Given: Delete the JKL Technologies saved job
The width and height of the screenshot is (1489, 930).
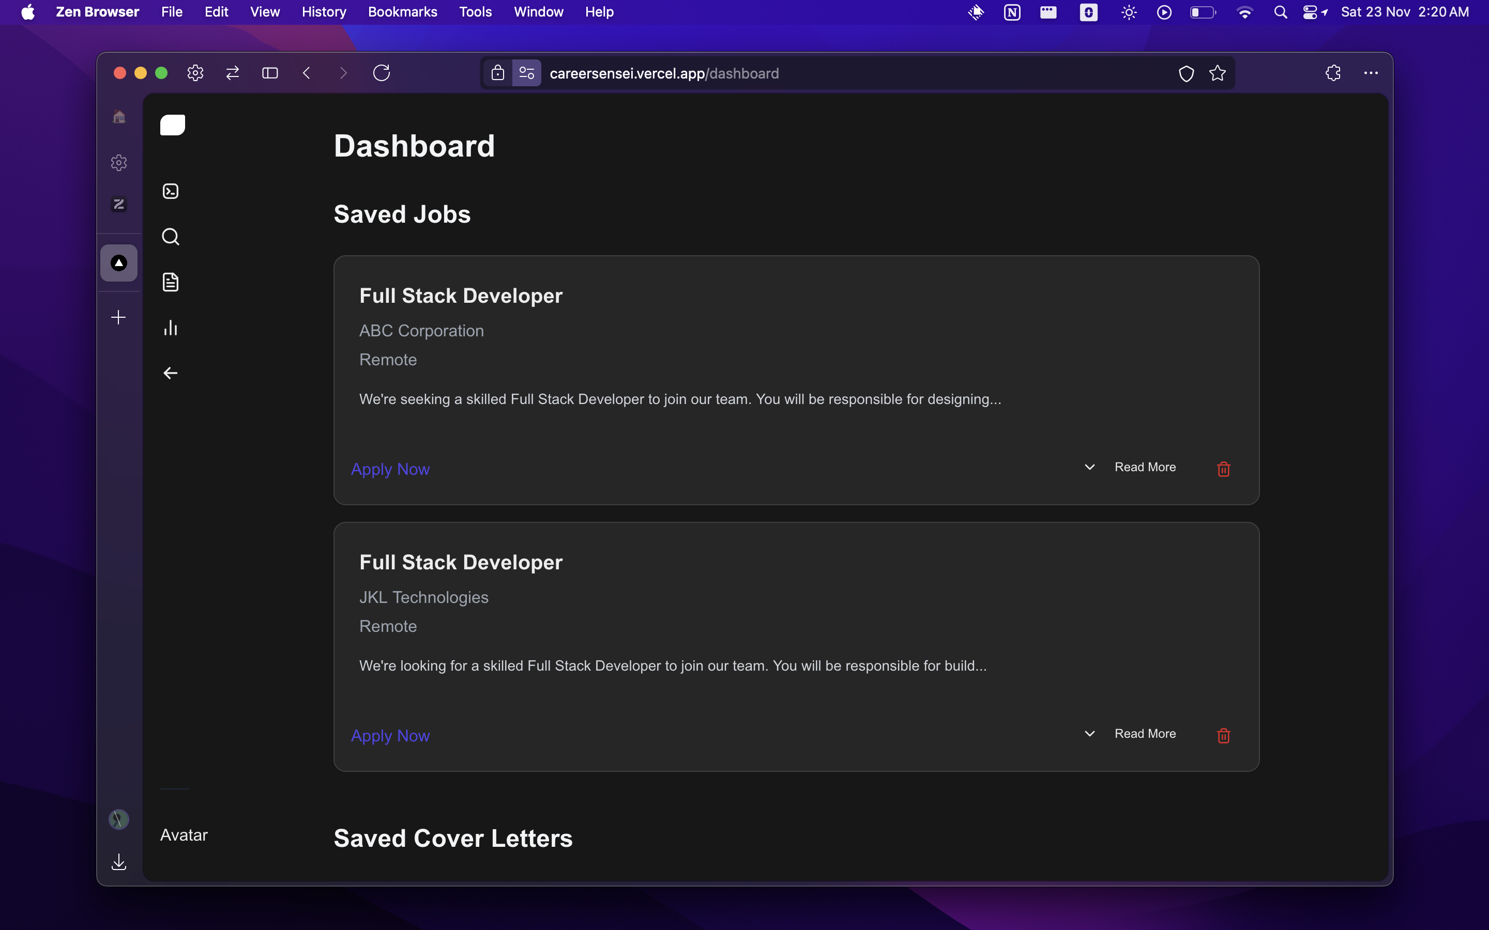Looking at the screenshot, I should (x=1223, y=735).
